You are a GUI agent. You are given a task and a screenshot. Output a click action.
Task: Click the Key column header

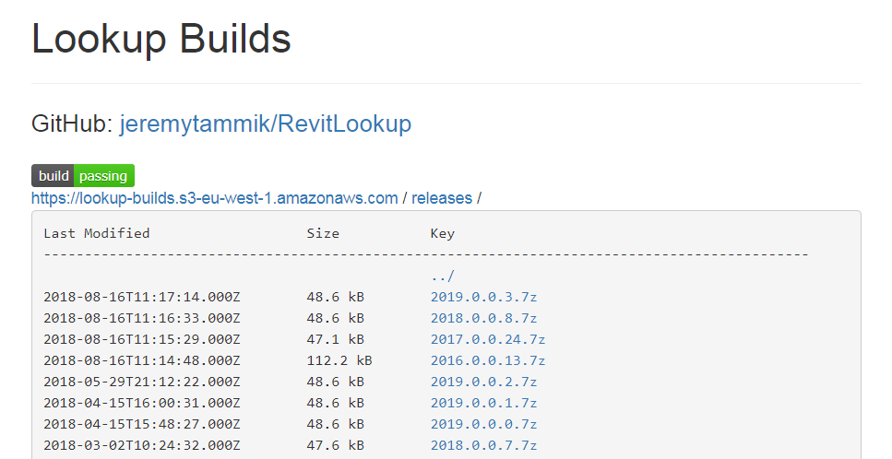pyautogui.click(x=442, y=233)
